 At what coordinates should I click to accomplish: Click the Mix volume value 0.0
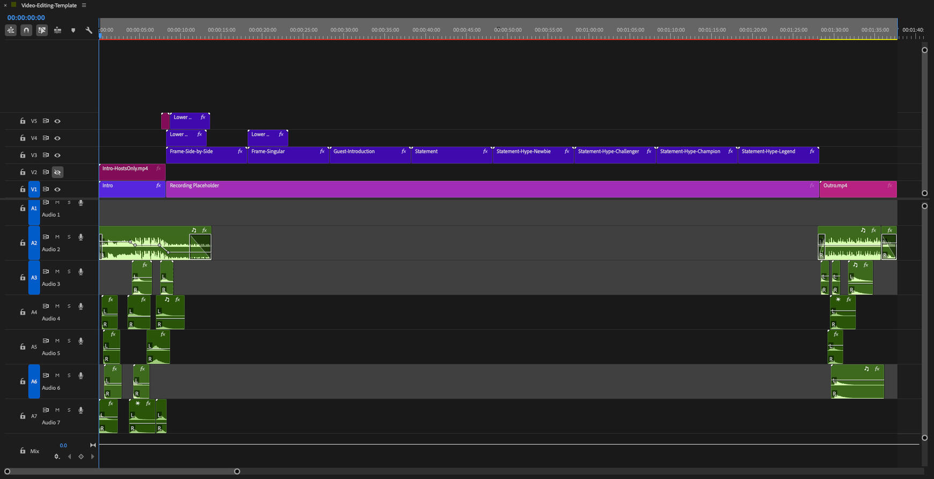63,445
